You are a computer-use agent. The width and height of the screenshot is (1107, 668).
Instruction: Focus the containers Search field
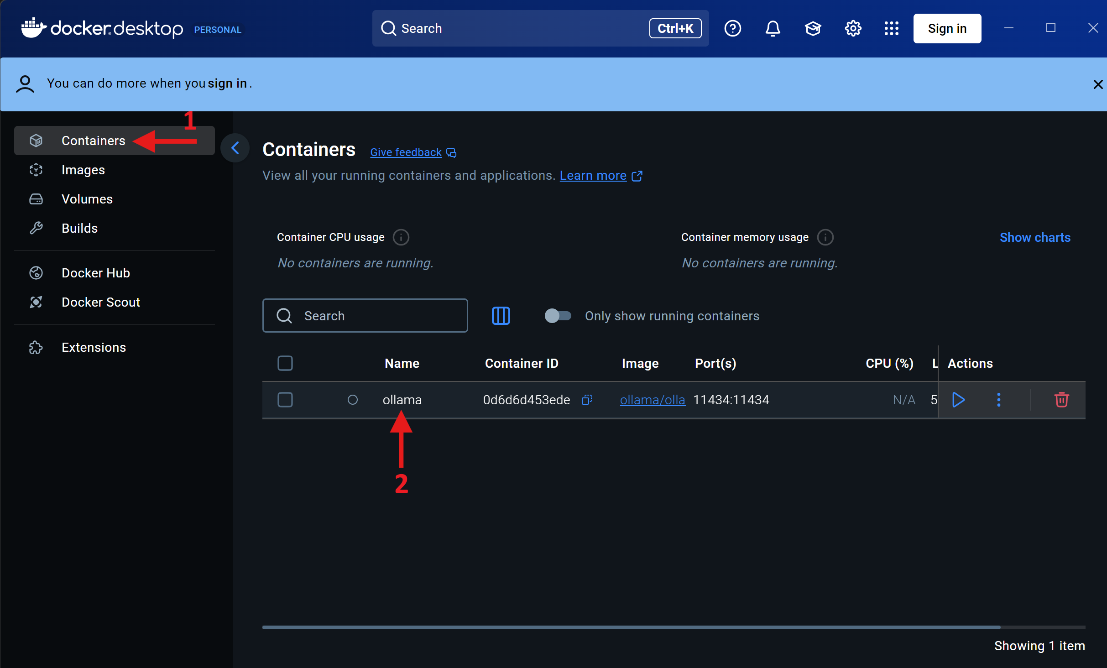point(365,316)
